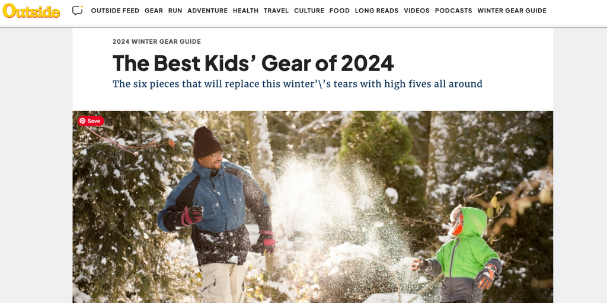Click the snowball fight hero photo
This screenshot has width=607, height=303.
pyautogui.click(x=313, y=207)
